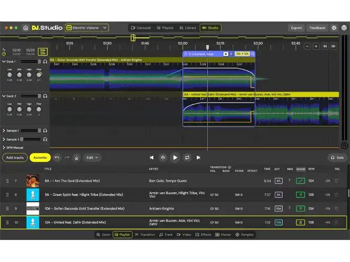Viewport: 350px width, 262px height.
Task: Toggle the 10A 12A key indicator box
Action: click(43, 52)
